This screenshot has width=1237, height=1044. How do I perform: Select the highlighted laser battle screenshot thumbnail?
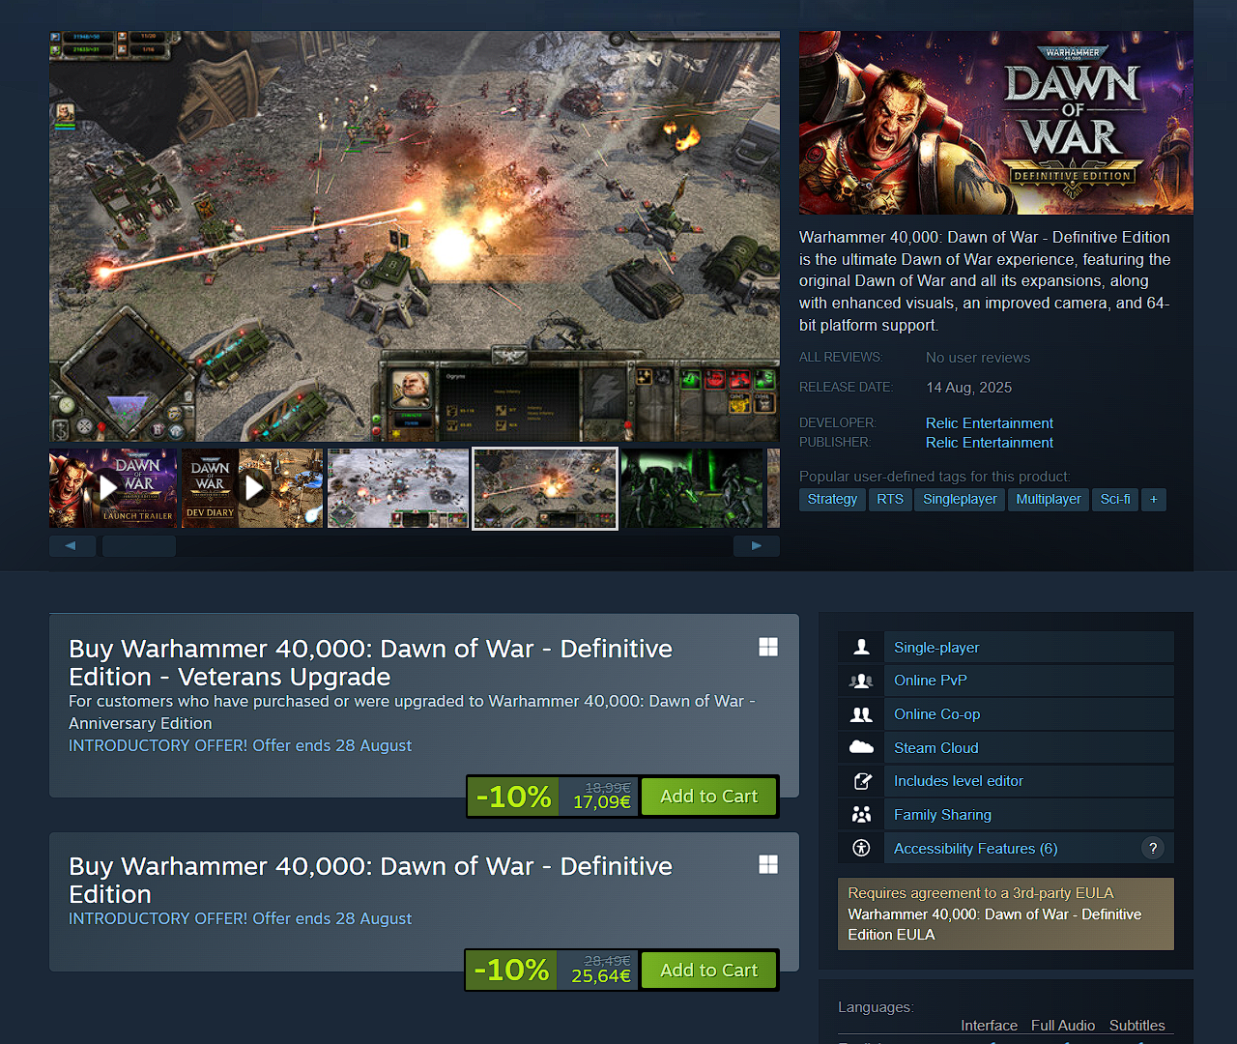coord(545,488)
